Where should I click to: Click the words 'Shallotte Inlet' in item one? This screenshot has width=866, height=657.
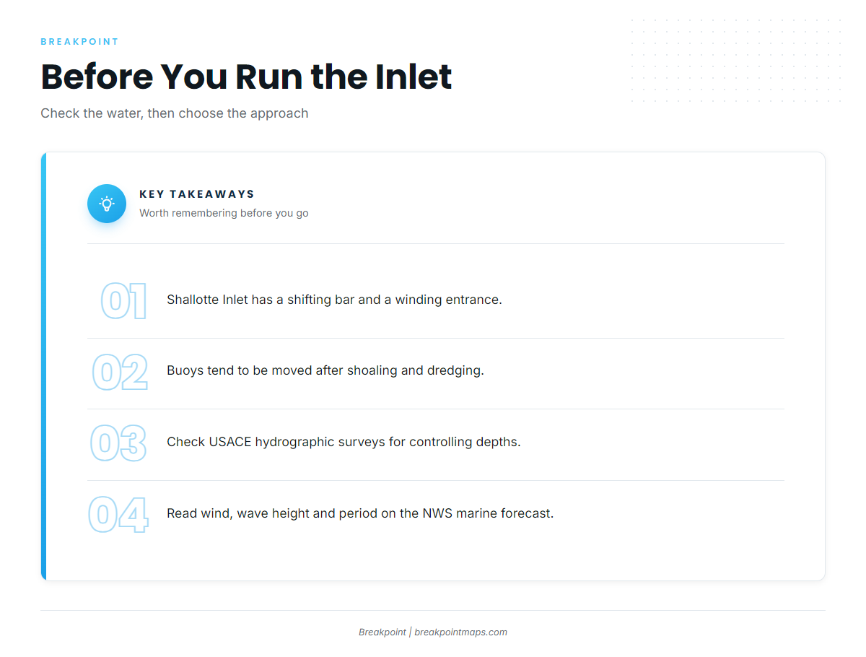click(x=207, y=300)
